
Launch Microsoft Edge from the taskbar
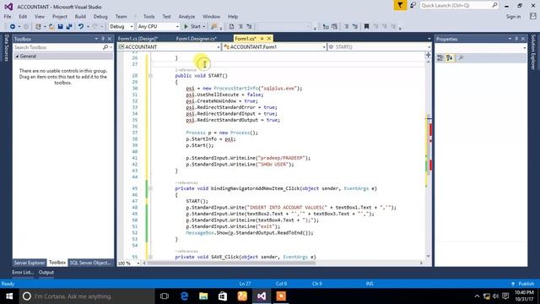(184, 296)
